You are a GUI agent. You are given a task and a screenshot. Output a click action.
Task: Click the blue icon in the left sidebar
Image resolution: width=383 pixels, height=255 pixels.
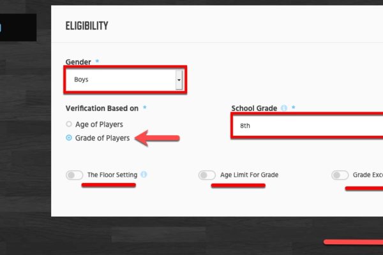pos(1,27)
